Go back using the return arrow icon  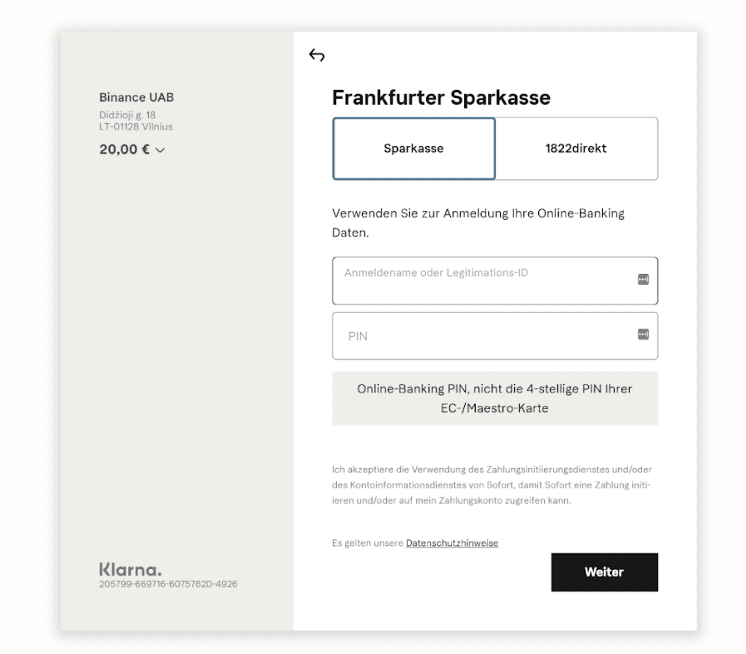(316, 55)
